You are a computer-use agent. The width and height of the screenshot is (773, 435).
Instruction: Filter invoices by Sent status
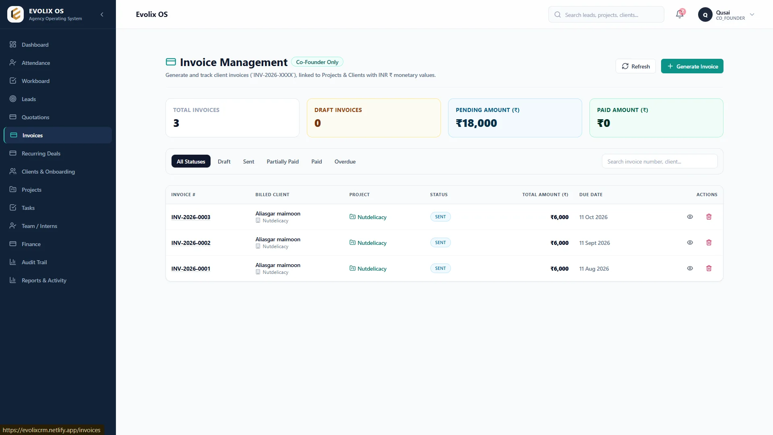pos(248,162)
